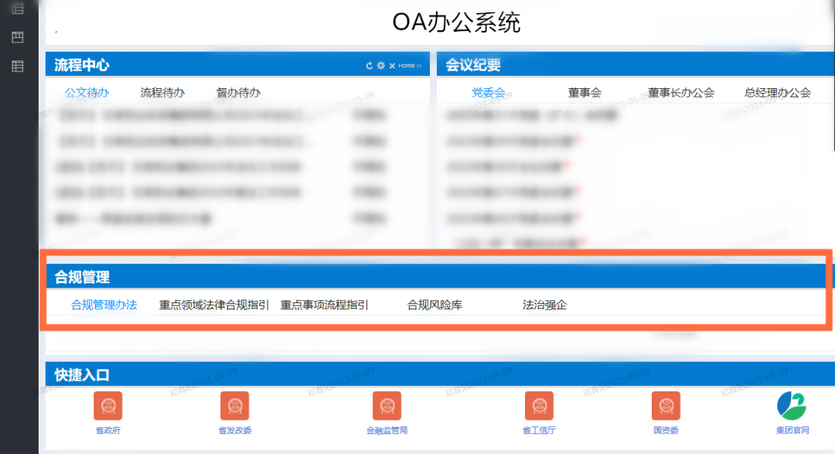Select the 公文待办 tab
Image resolution: width=835 pixels, height=454 pixels.
tap(87, 93)
